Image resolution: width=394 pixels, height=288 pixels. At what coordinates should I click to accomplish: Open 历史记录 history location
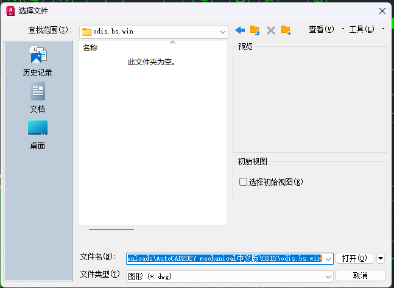[x=38, y=61]
